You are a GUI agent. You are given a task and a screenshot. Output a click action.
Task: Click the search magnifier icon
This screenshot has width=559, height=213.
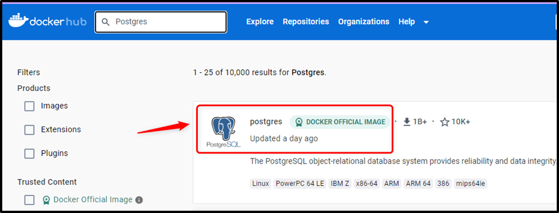click(105, 22)
